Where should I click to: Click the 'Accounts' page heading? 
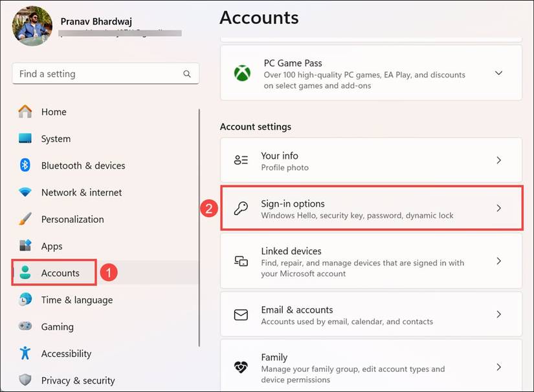pyautogui.click(x=259, y=17)
